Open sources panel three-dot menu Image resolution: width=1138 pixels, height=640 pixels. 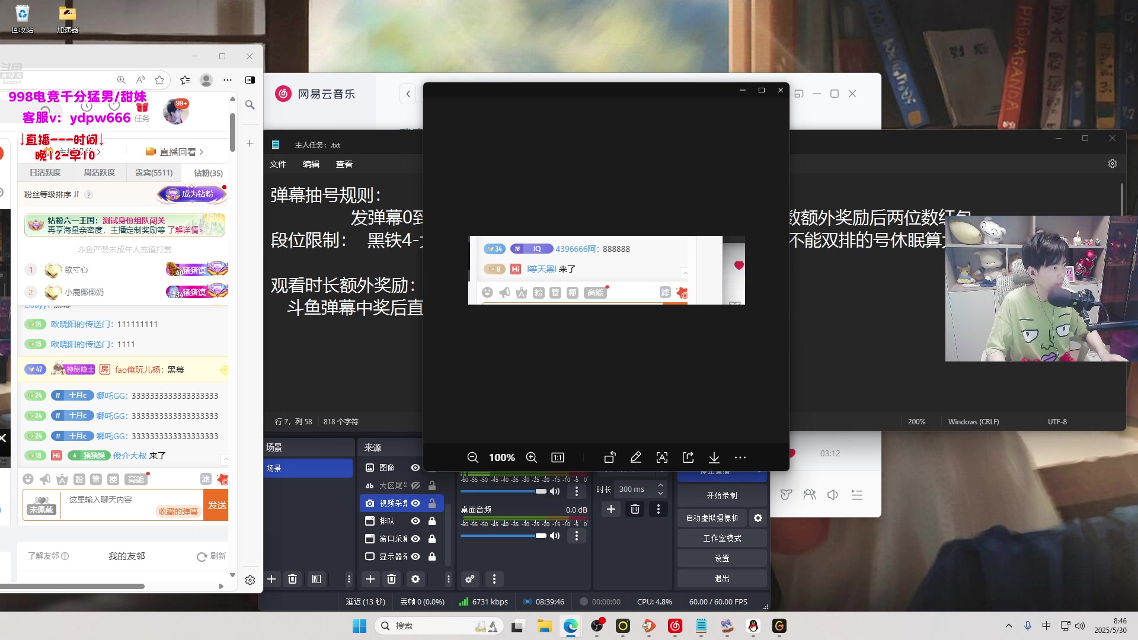click(449, 579)
